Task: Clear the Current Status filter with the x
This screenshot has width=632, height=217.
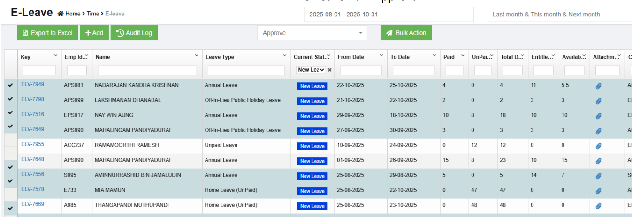Action: click(329, 70)
